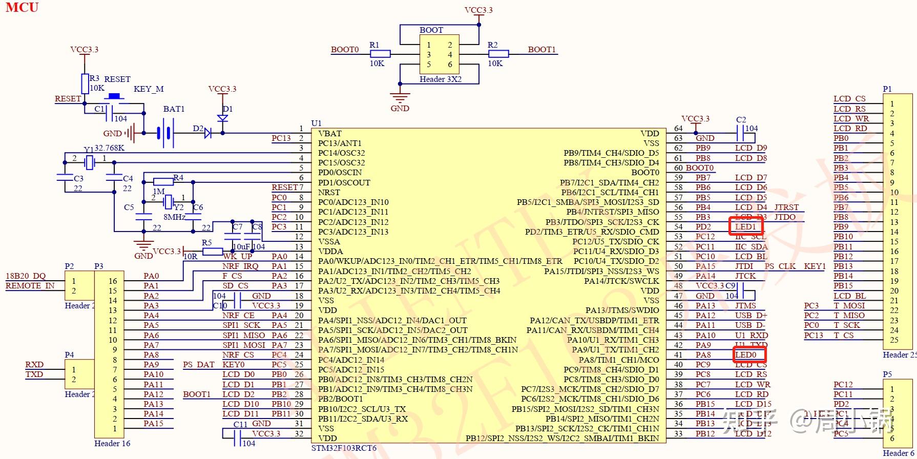This screenshot has width=917, height=459.
Task: Click the KEY_M reset push-button symbol
Action: coord(115,97)
